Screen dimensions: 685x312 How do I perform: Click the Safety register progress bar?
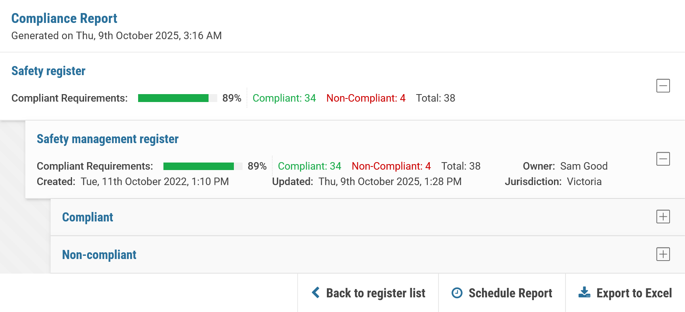(177, 98)
